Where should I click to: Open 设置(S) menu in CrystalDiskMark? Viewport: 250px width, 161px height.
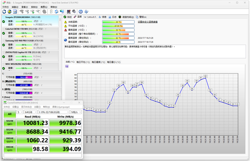(x=15, y=107)
